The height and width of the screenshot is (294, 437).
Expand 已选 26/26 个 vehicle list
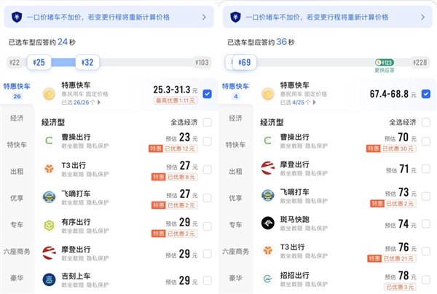[x=81, y=103]
